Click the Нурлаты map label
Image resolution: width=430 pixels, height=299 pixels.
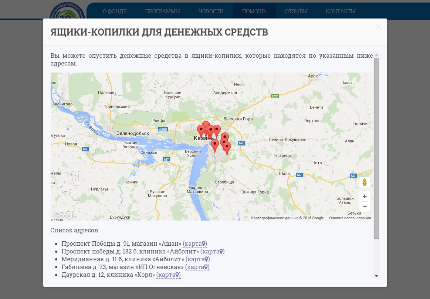point(99,189)
